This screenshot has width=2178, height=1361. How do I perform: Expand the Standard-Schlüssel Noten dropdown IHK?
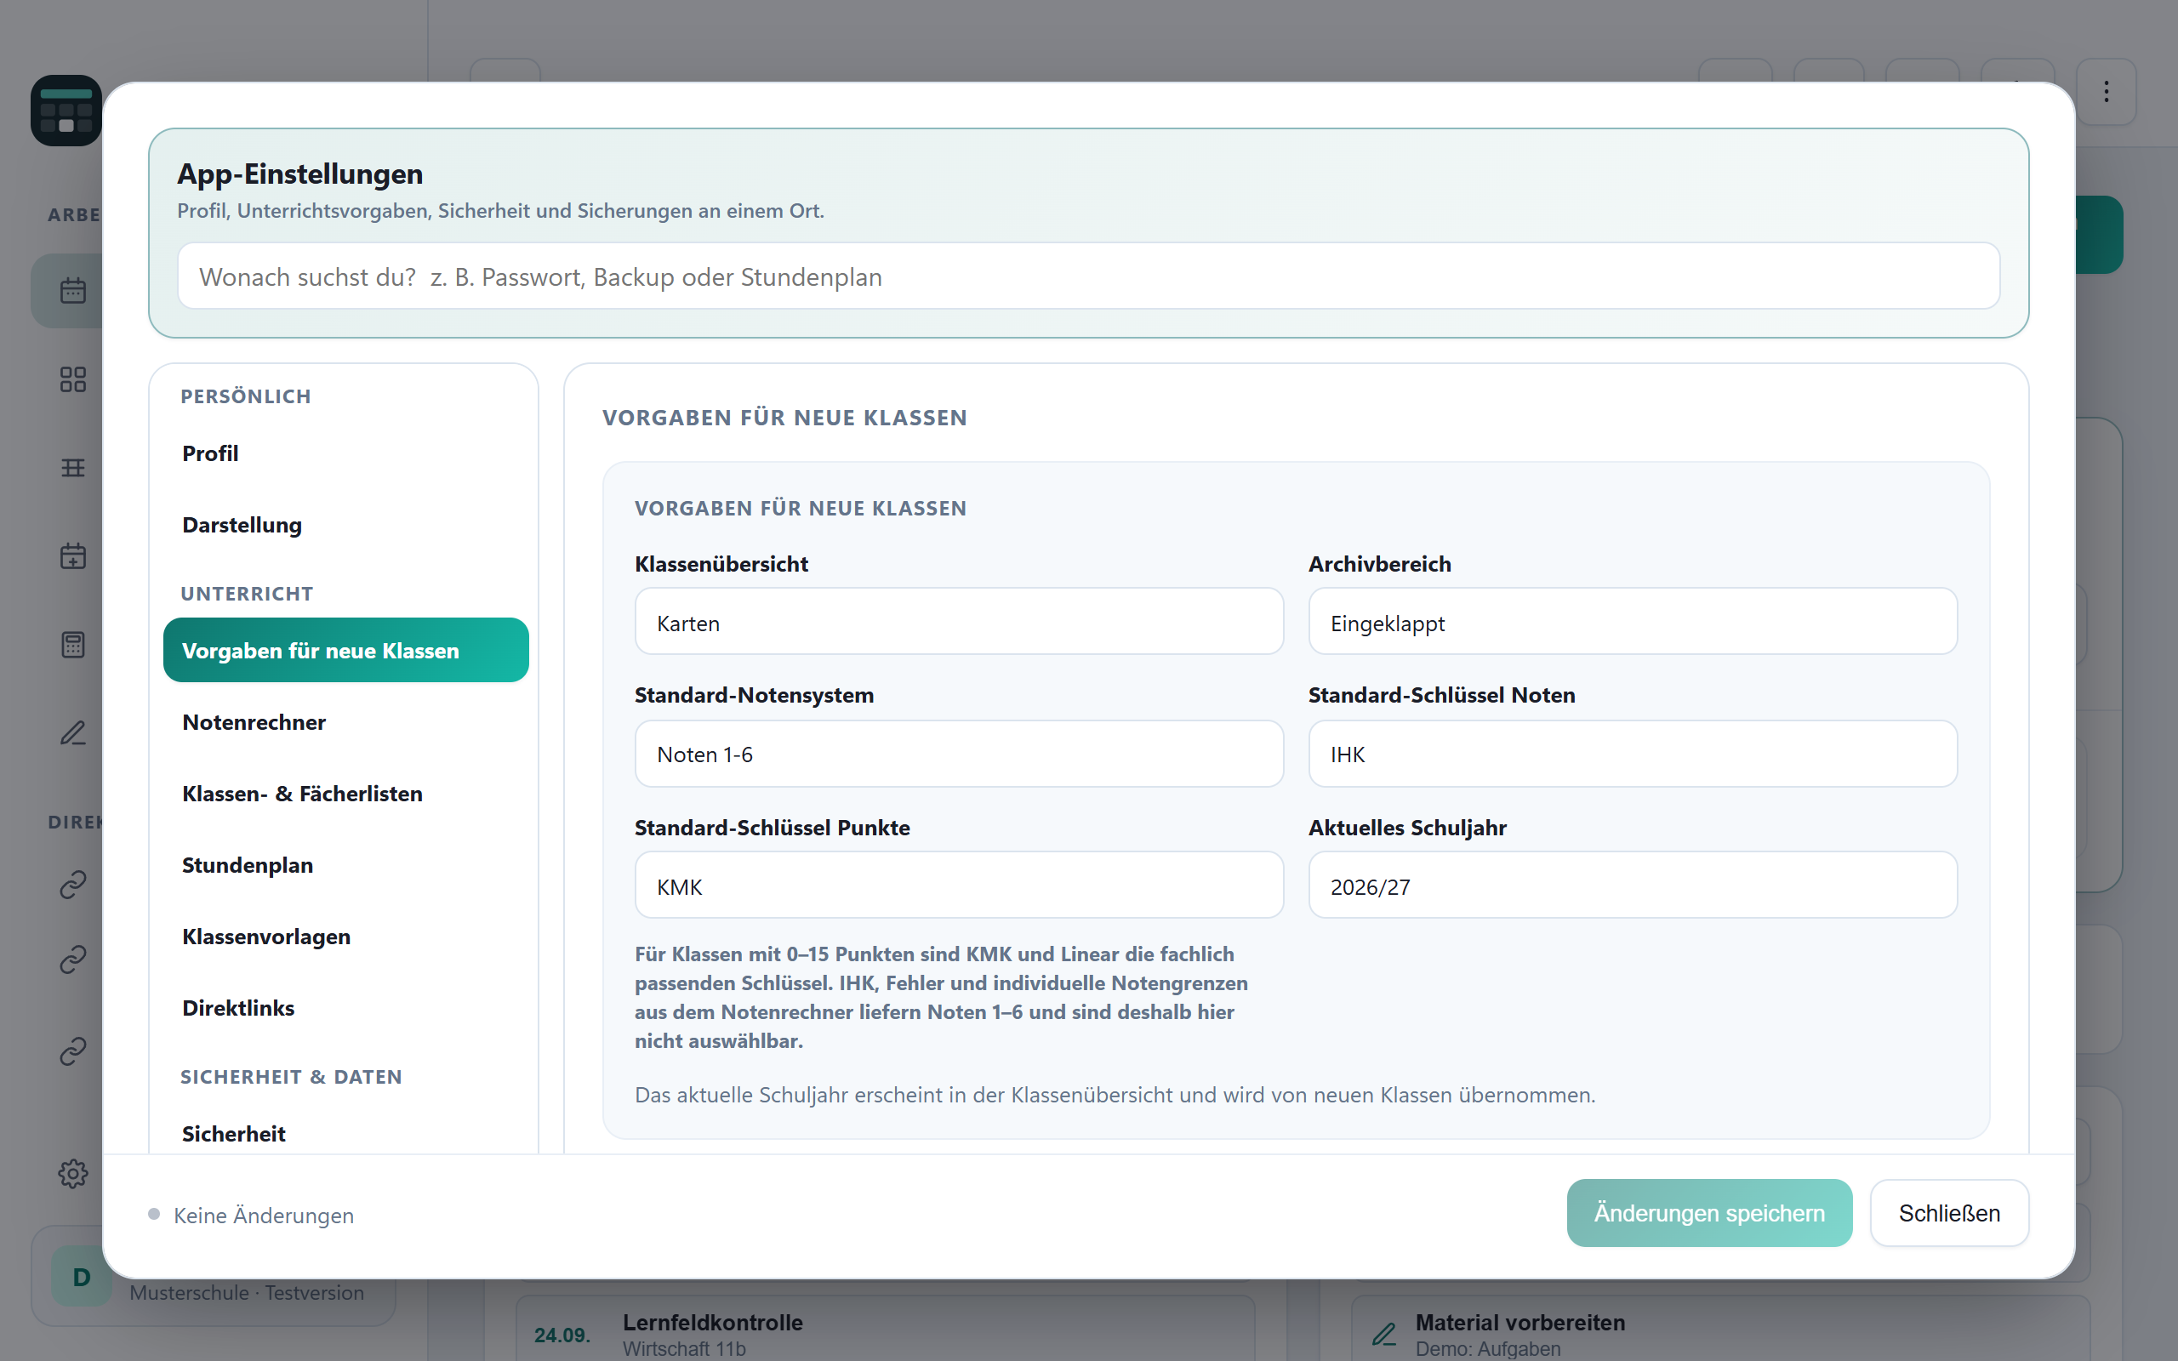click(1633, 754)
